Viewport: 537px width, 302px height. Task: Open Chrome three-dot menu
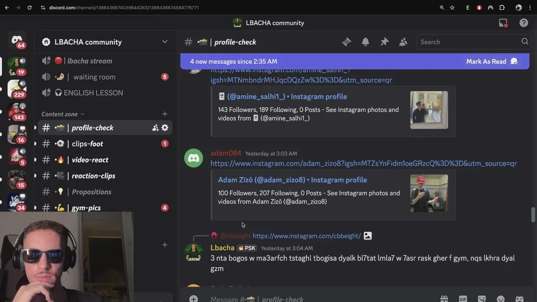pyautogui.click(x=530, y=8)
